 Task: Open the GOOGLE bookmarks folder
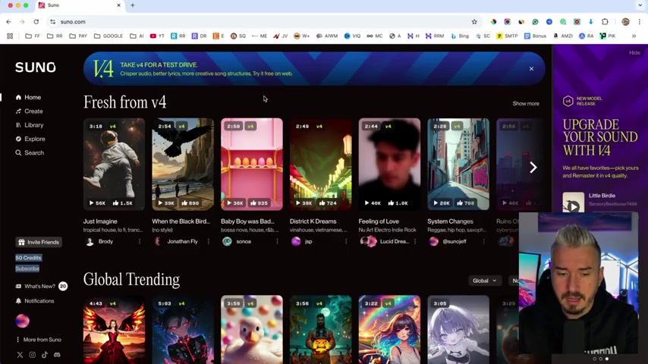point(109,36)
